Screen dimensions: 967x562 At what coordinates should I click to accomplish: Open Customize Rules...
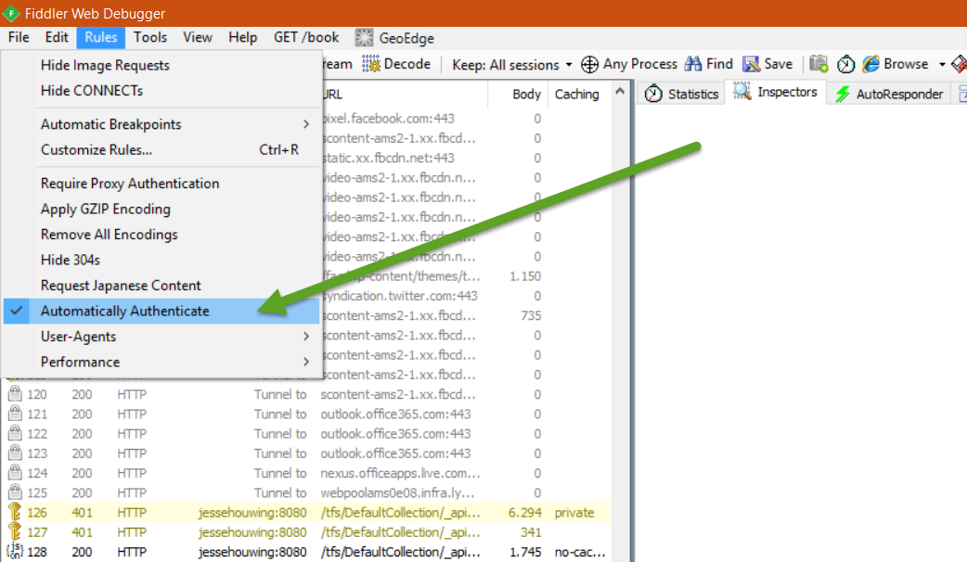(x=161, y=149)
